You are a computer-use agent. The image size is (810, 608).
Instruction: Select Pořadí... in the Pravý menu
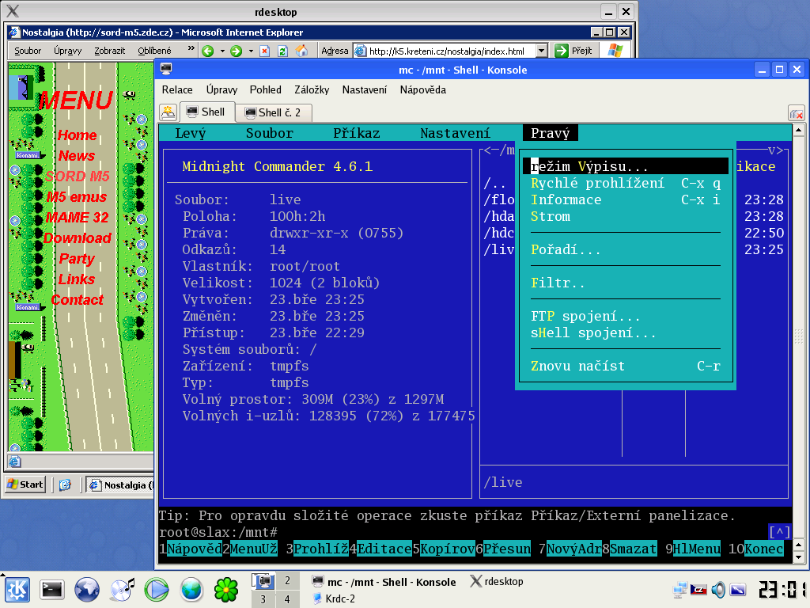pos(625,249)
